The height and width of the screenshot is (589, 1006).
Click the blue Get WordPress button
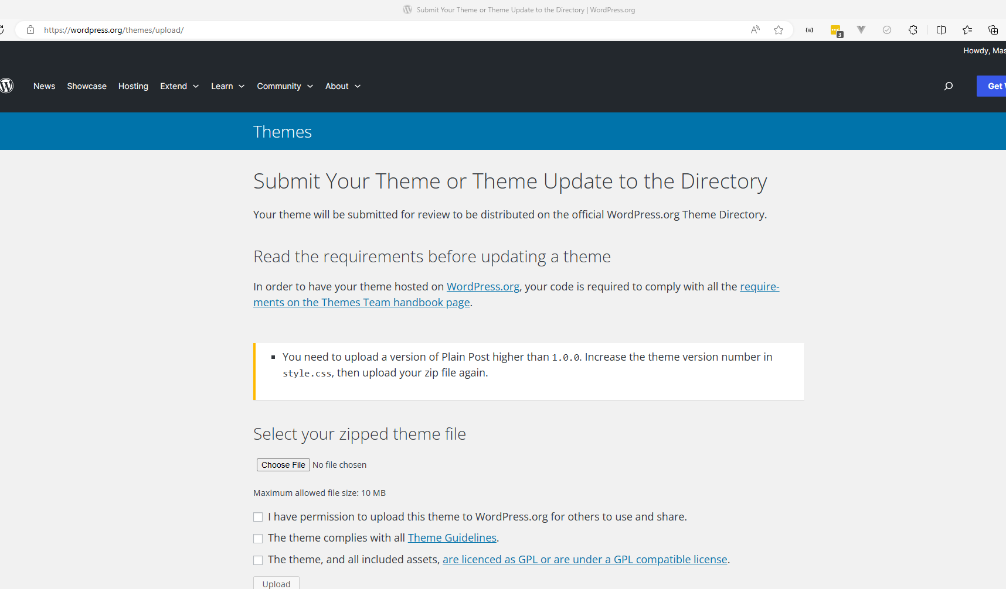click(x=992, y=86)
